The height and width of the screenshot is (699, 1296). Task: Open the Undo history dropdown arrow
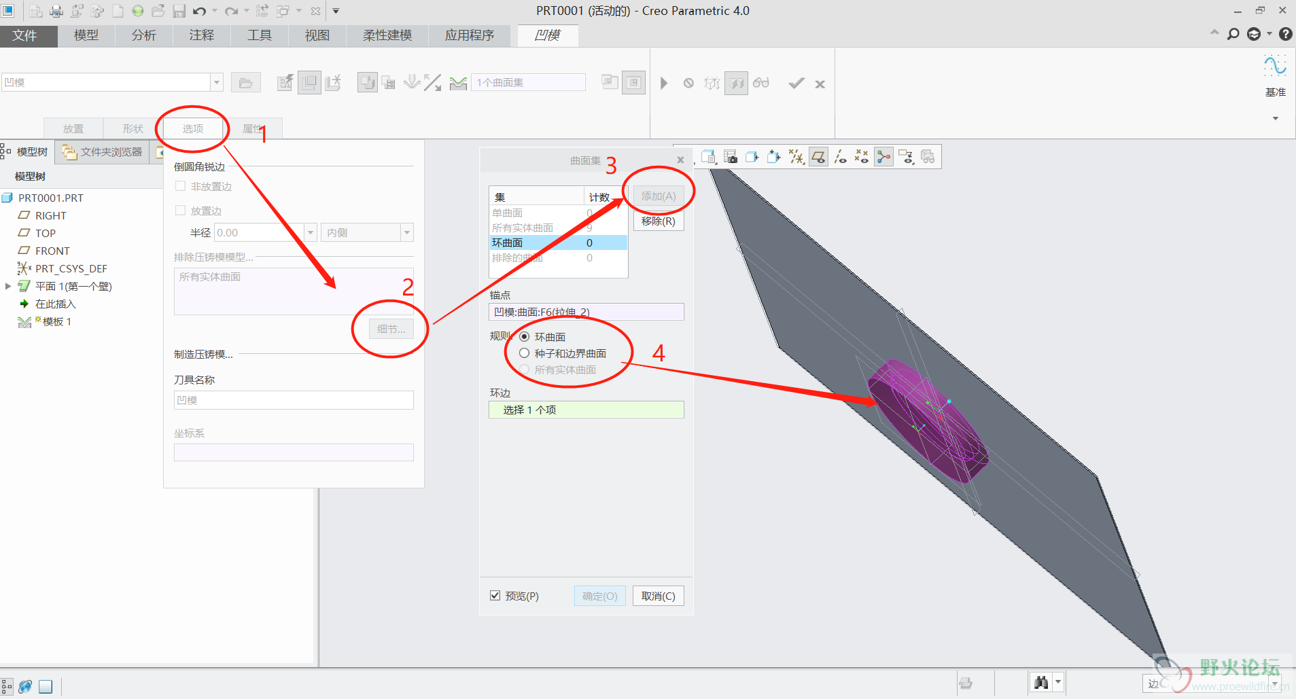click(x=215, y=11)
